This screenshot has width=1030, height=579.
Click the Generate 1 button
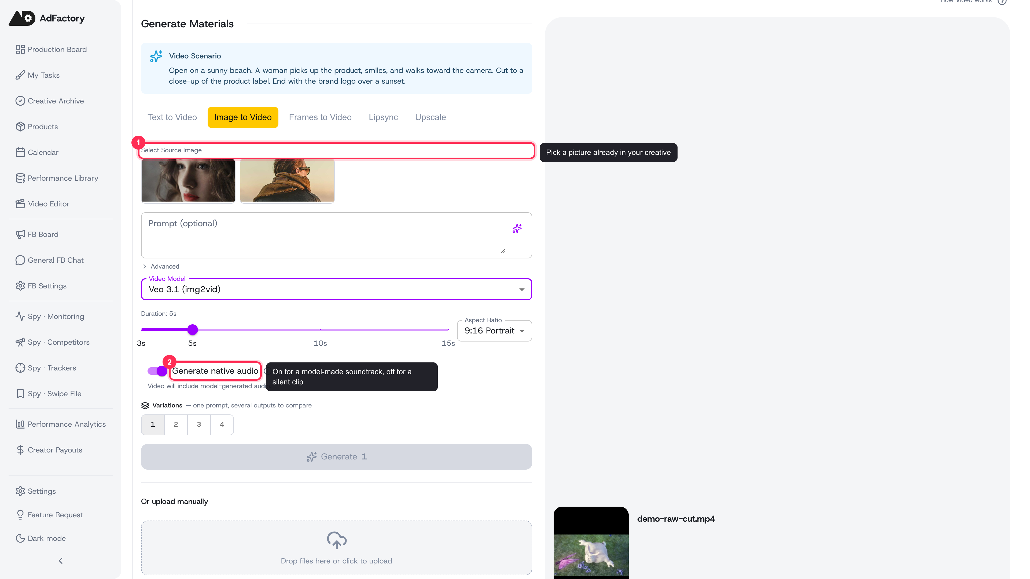(x=336, y=457)
